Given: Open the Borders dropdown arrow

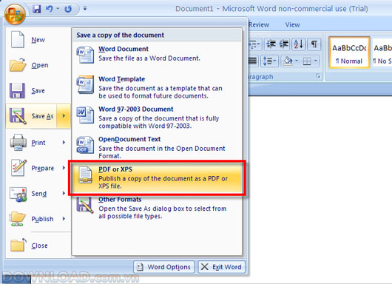Looking at the screenshot, I should [316, 61].
